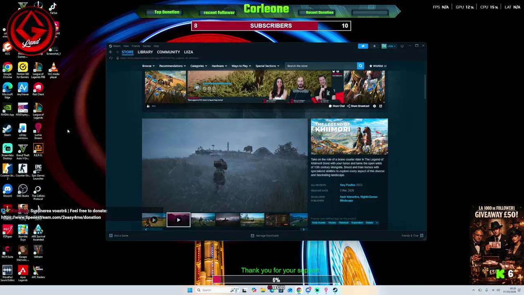Image resolution: width=524 pixels, height=295 pixels.
Task: Open the ARC Raiders desktop shortcut
Action: (38, 272)
